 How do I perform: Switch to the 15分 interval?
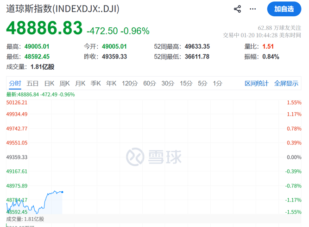(186, 84)
